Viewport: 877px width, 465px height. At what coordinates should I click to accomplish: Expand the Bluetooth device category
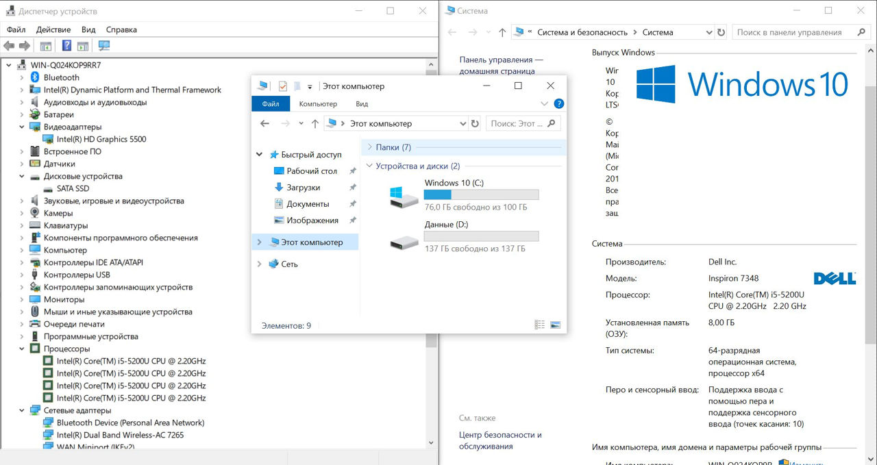click(22, 77)
